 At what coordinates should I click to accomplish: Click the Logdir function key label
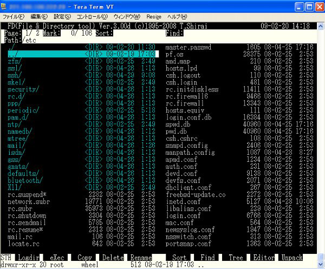click(x=28, y=257)
